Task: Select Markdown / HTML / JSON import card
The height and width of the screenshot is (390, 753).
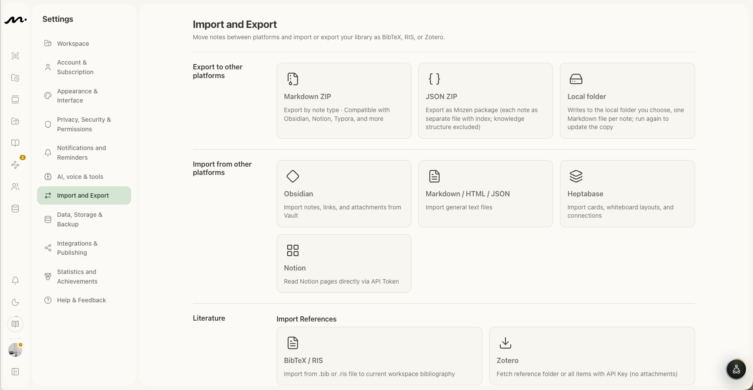Action: pos(485,194)
